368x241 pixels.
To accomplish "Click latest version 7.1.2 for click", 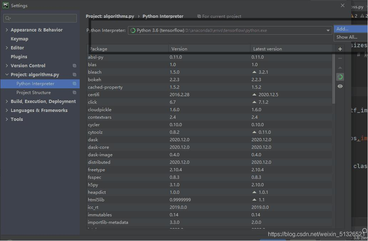I will tap(263, 102).
